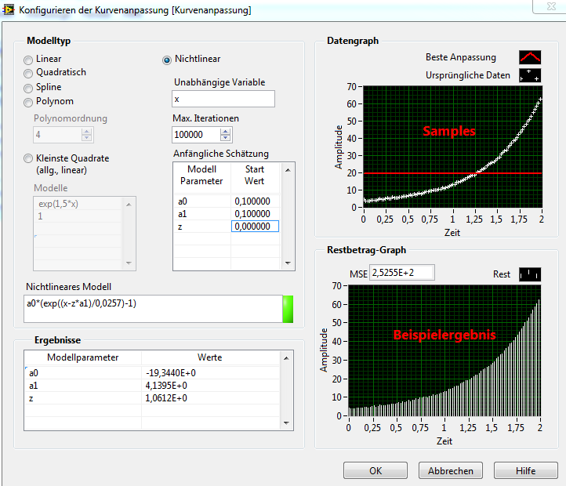Close the Kurvenanpassung dialog window
This screenshot has width=566, height=486.
click(551, 6)
